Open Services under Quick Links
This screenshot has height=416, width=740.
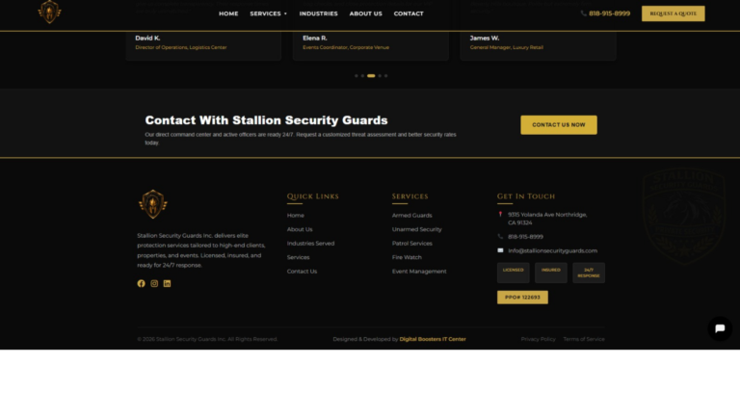point(299,257)
